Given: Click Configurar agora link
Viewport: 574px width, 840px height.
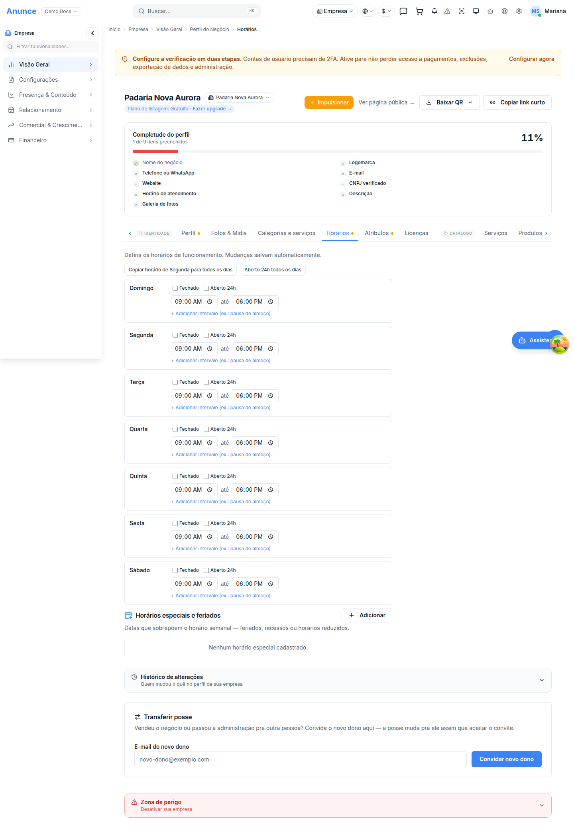Looking at the screenshot, I should 531,59.
